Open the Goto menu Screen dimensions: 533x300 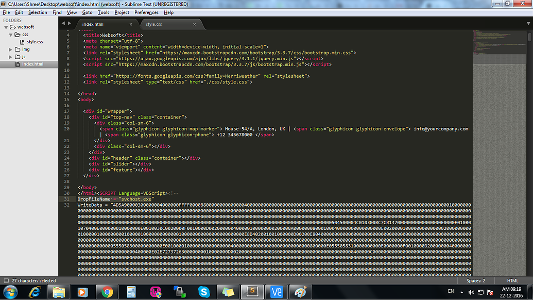tap(87, 12)
